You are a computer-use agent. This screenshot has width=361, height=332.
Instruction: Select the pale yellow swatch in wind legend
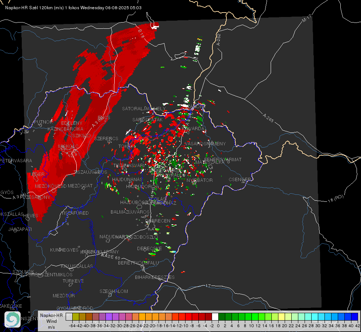pos(282,317)
